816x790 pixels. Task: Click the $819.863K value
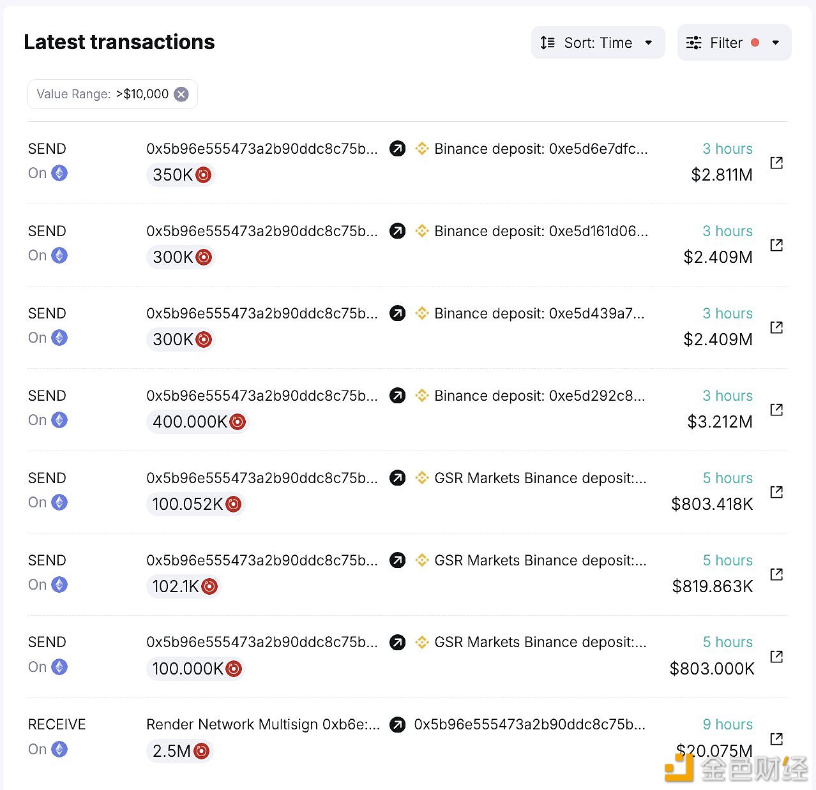click(713, 586)
